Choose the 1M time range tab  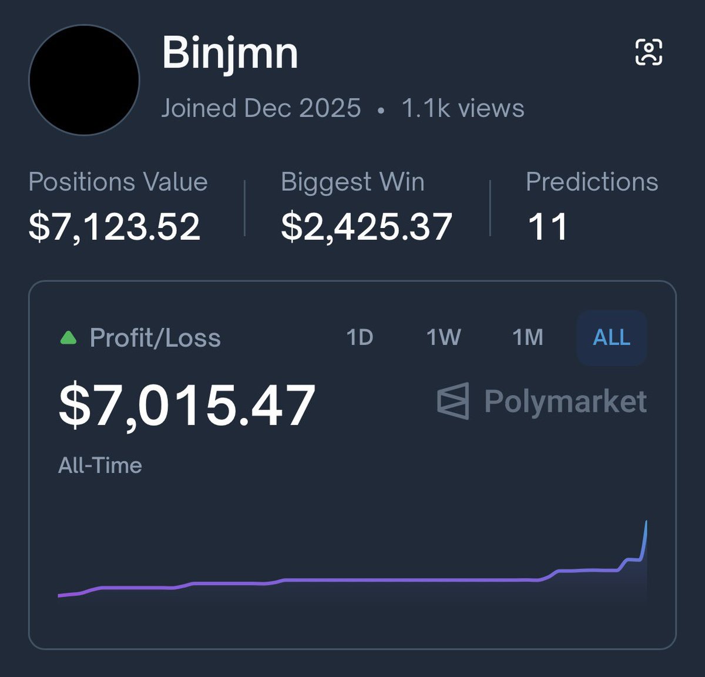pyautogui.click(x=528, y=337)
